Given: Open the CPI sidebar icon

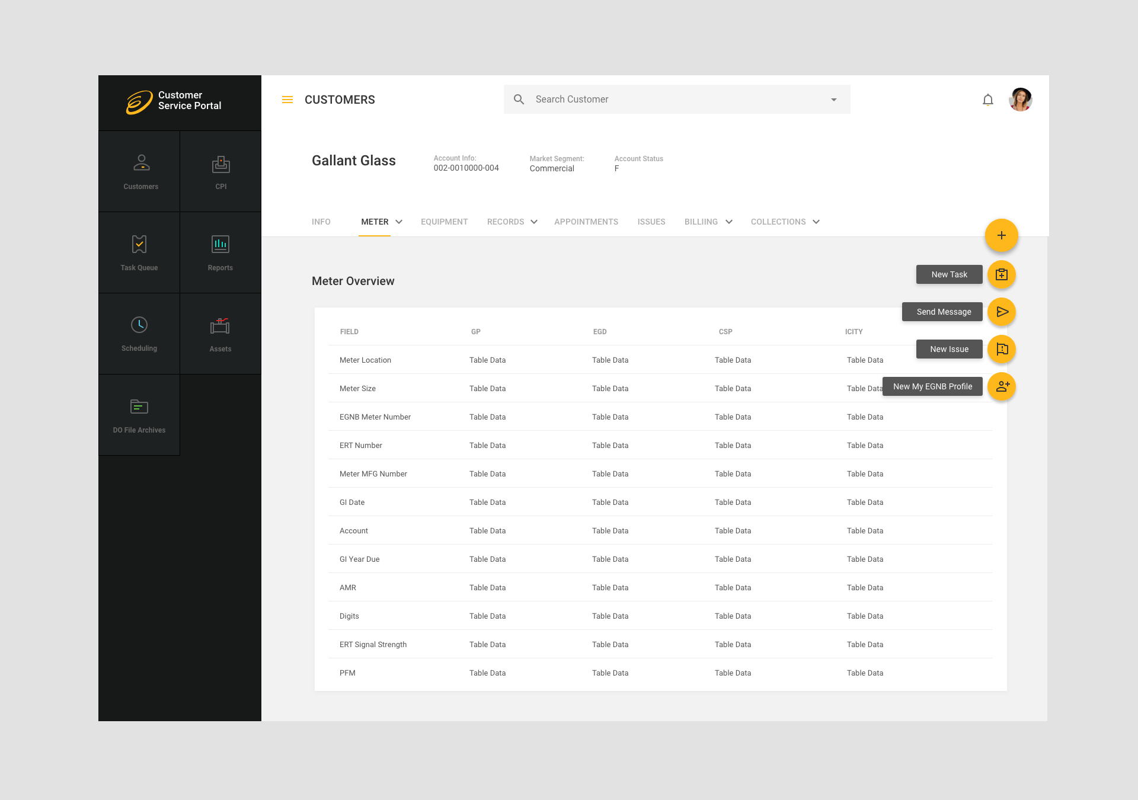Looking at the screenshot, I should pos(221,164).
